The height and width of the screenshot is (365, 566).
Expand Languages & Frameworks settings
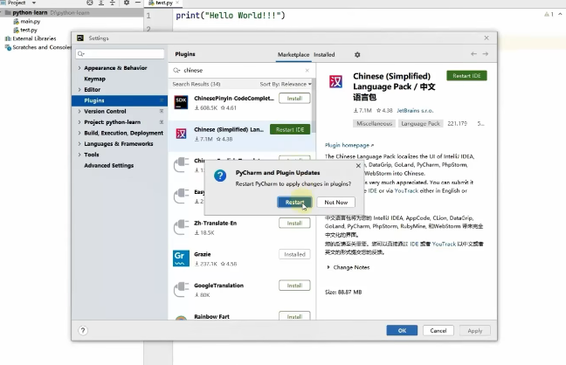point(79,144)
